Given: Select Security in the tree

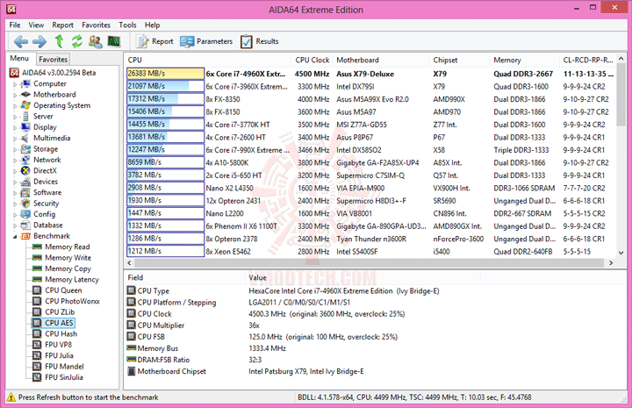Looking at the screenshot, I should [x=46, y=204].
